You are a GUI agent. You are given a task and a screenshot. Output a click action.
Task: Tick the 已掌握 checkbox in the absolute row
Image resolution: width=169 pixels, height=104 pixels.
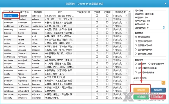(x=107, y=15)
